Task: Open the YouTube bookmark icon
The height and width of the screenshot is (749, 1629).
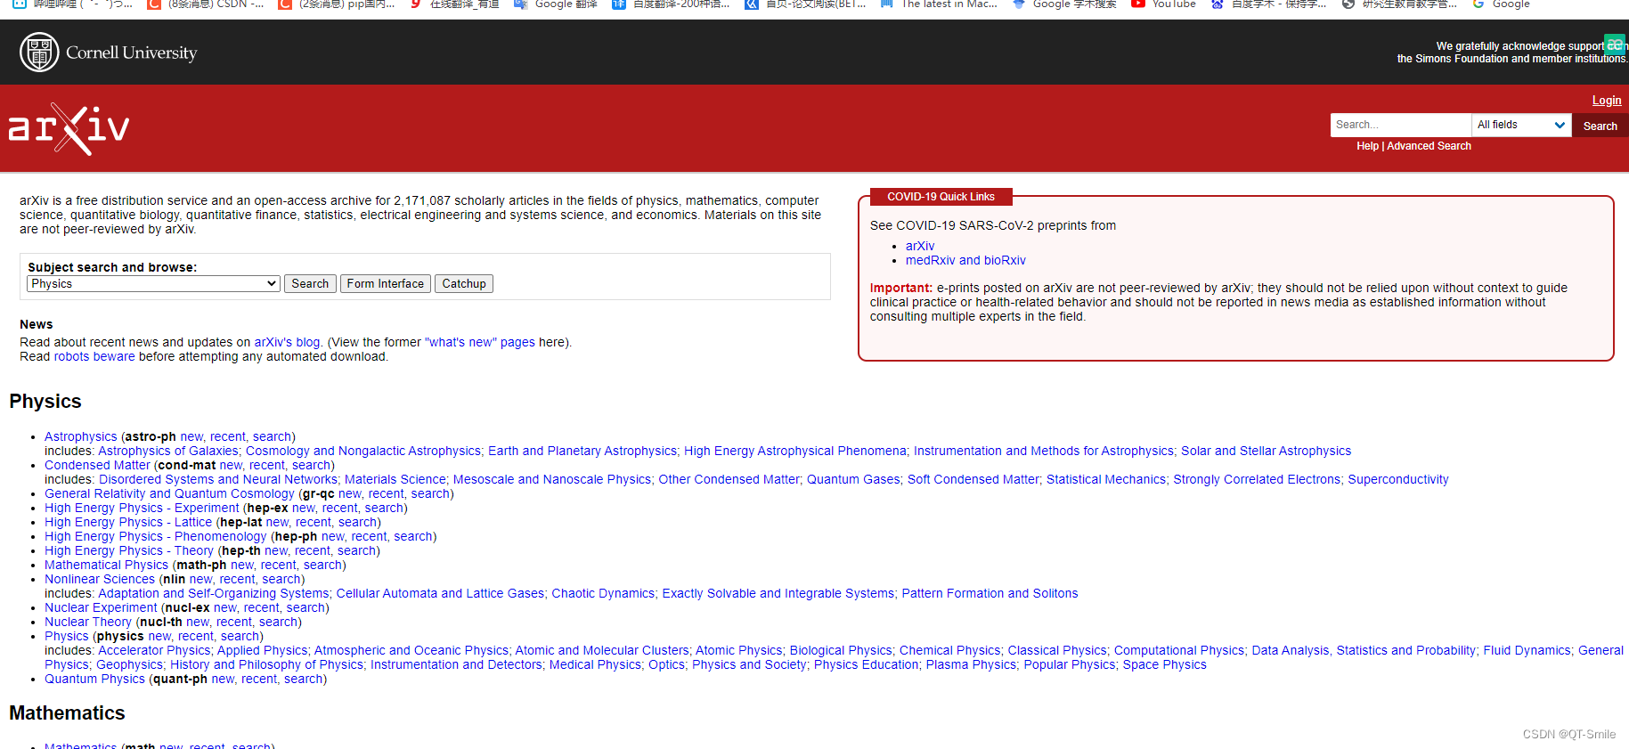Action: 1137,4
